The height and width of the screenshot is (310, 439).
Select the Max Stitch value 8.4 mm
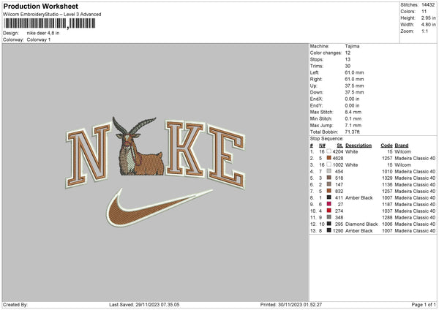tap(353, 112)
